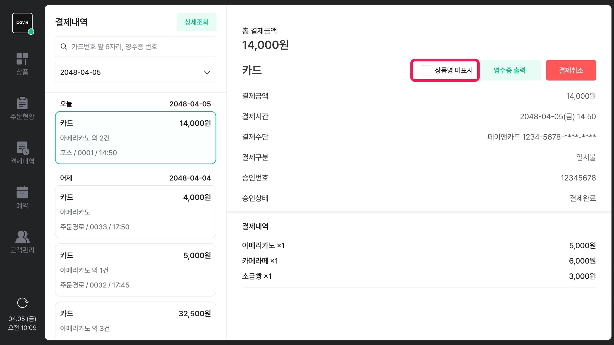Focus the card number search field
This screenshot has height=345, width=614.
pos(136,47)
